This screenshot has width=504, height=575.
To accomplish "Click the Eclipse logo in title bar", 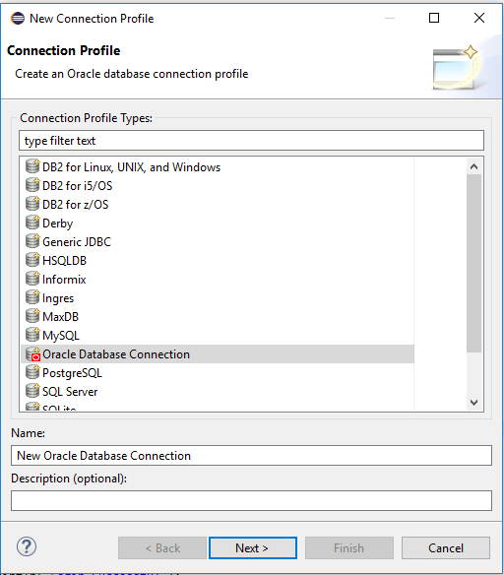I will point(18,19).
